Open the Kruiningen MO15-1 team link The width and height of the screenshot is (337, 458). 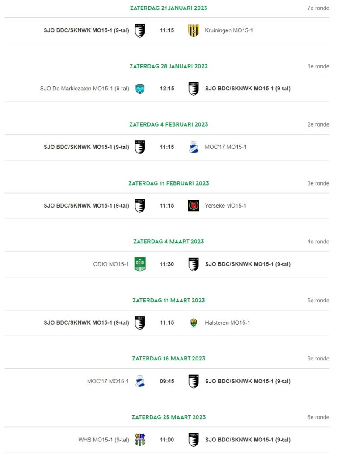click(229, 30)
